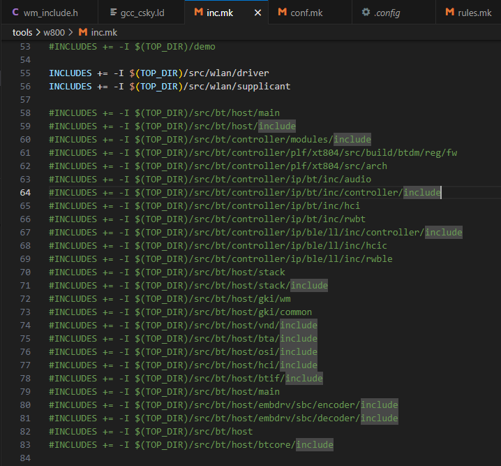
Task: Click the controller/modules/include line
Action: click(x=210, y=140)
